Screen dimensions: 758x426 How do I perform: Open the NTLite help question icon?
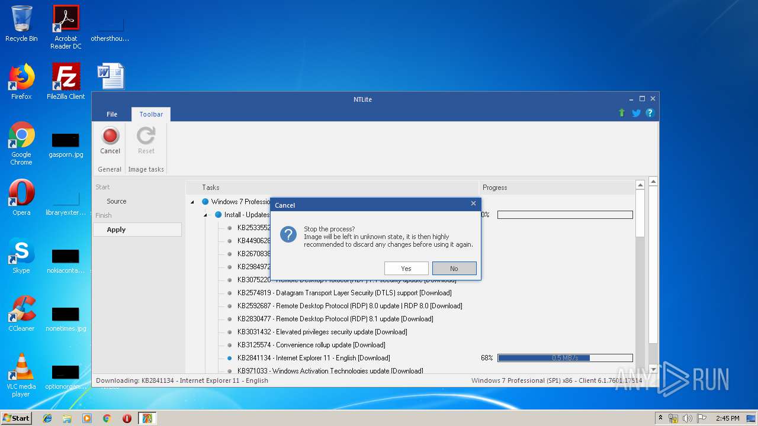(650, 113)
